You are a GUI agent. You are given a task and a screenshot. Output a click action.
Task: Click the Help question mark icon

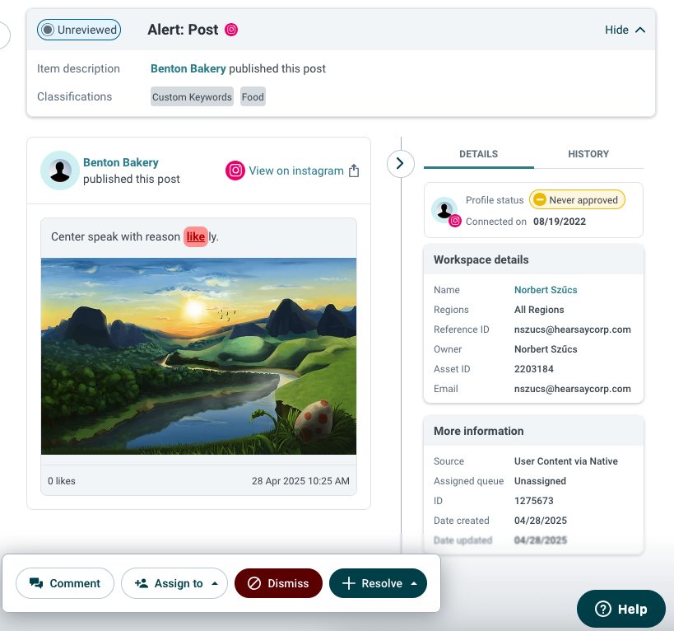point(603,609)
